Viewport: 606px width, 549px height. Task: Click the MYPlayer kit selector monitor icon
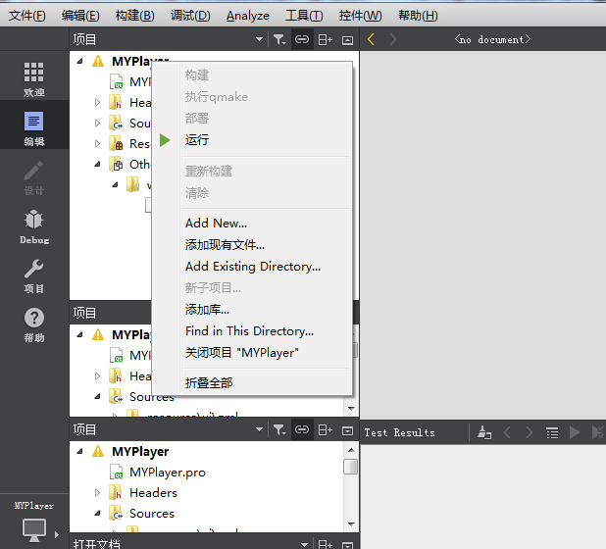coord(34,529)
